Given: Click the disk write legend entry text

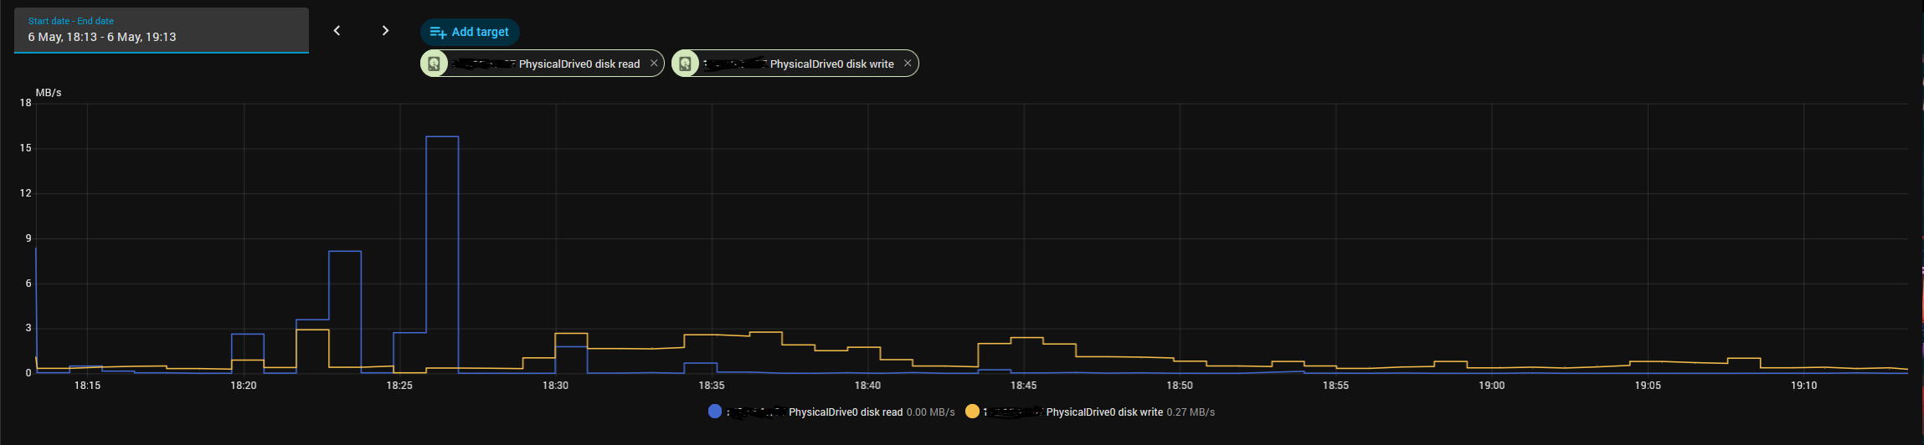Looking at the screenshot, I should tap(1104, 412).
